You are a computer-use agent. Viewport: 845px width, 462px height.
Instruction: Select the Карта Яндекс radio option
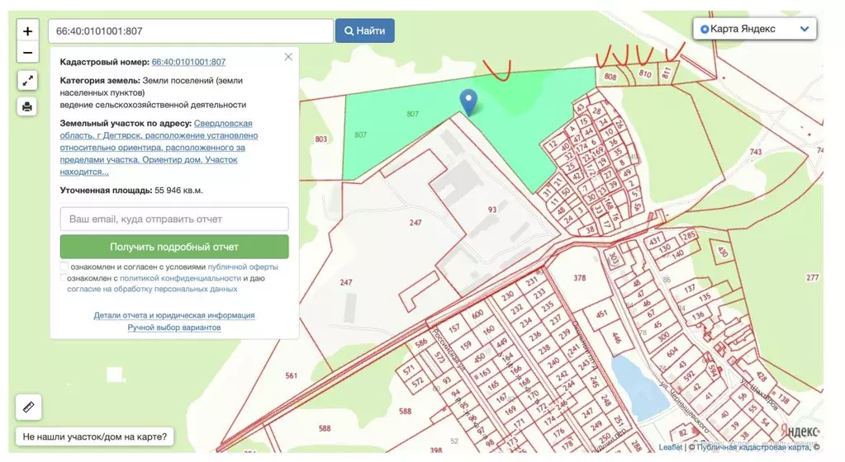pos(705,30)
